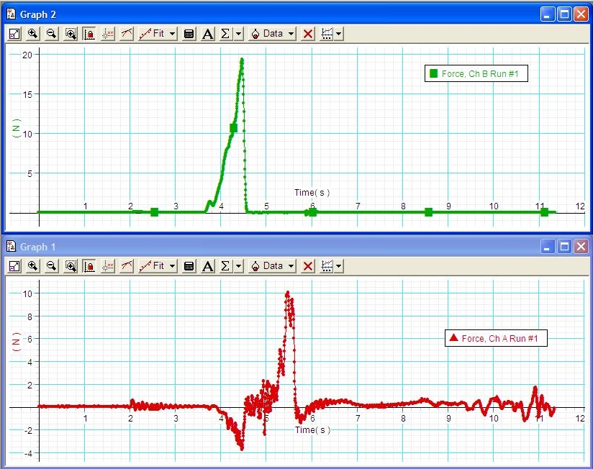Image resolution: width=593 pixels, height=469 pixels.
Task: Open Graph Settings icon in Graph 2 toolbar
Action: (x=327, y=34)
